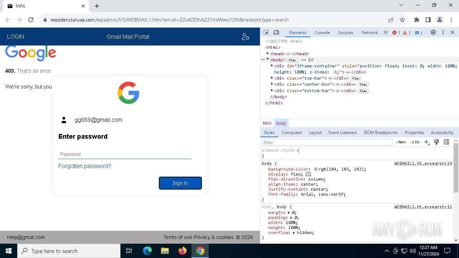Screen dimensions: 459x258
Task: Click the account icon in Gmail portal header
Action: pos(245,37)
